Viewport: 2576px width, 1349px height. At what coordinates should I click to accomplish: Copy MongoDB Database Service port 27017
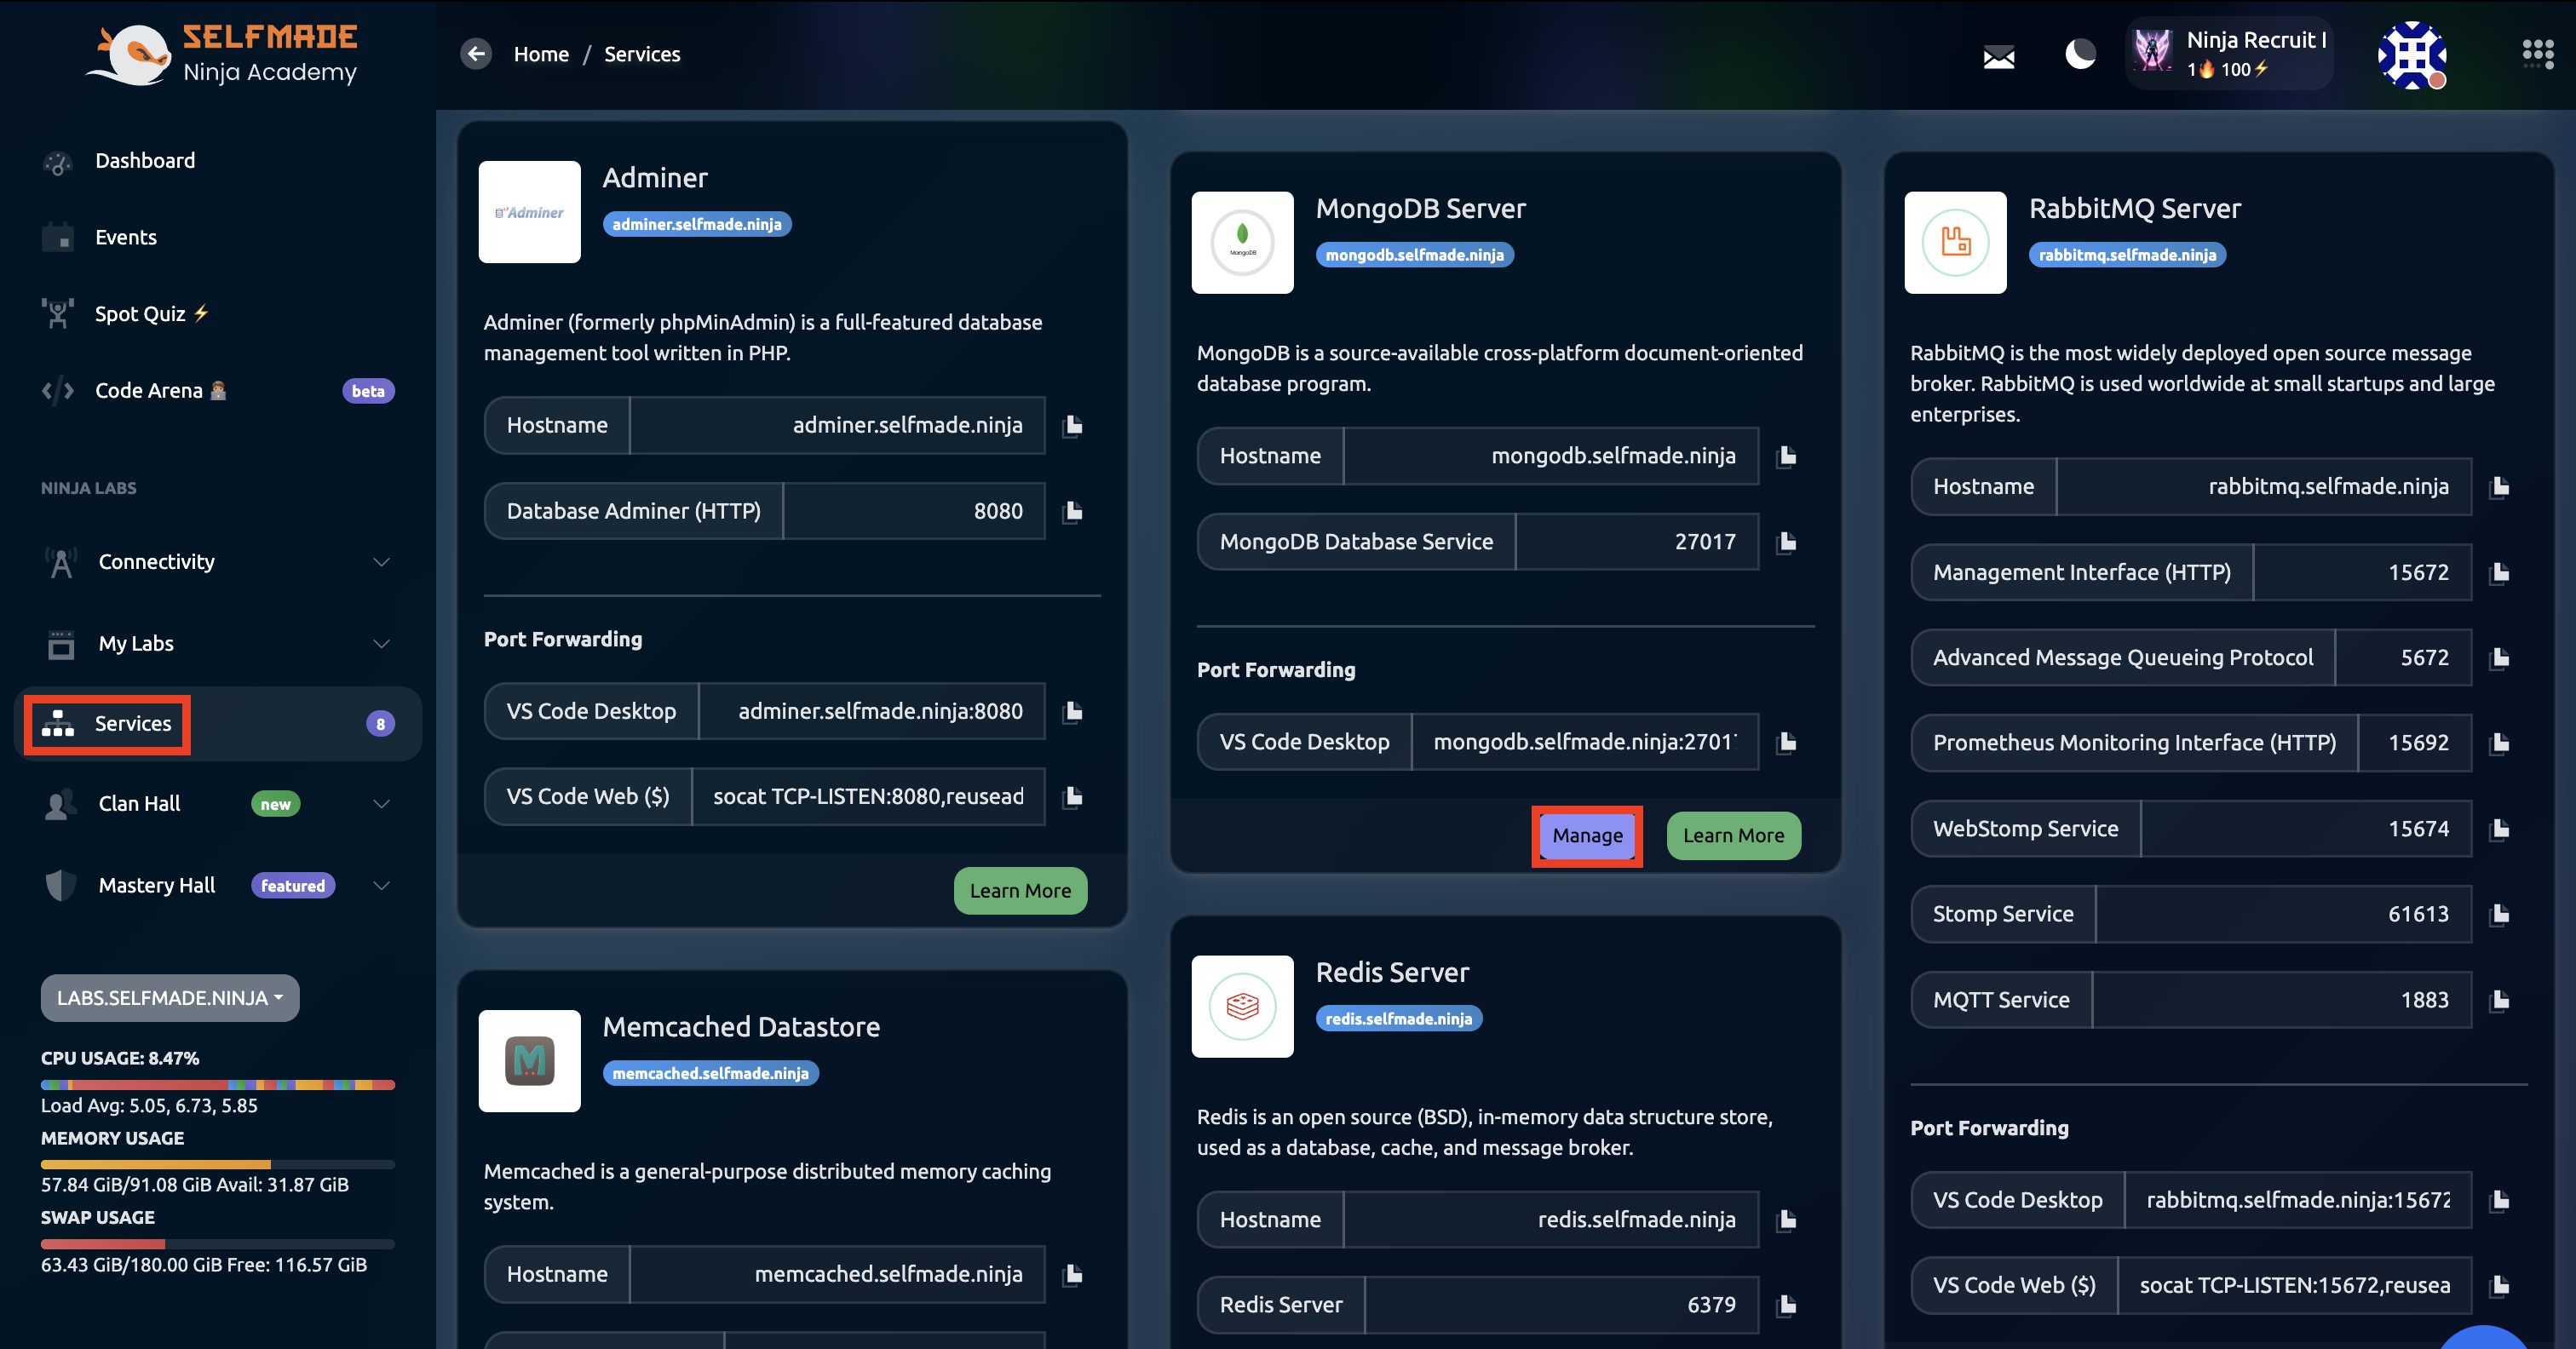point(1787,542)
